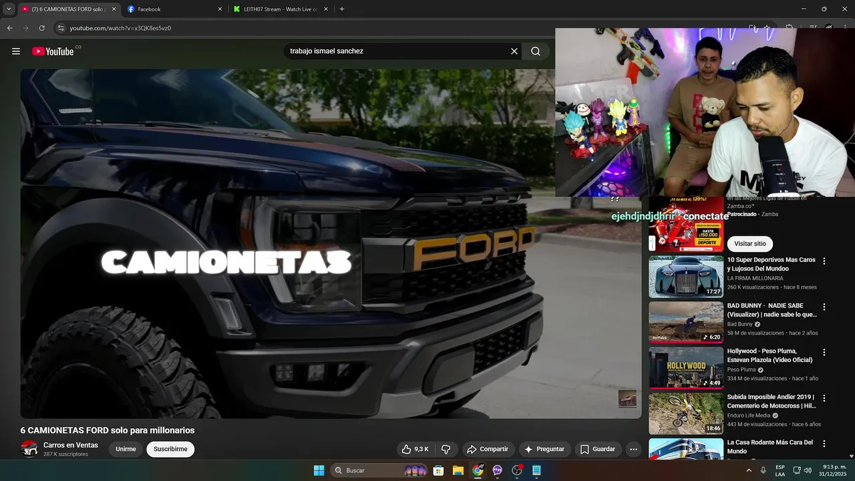The width and height of the screenshot is (855, 481).
Task: Open the Windows Start menu
Action: 319,470
